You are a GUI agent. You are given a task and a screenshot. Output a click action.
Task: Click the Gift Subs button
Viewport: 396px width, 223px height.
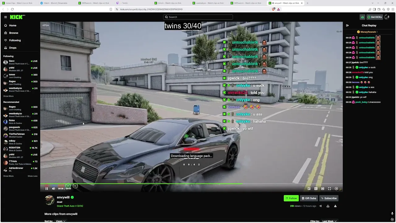(309, 198)
